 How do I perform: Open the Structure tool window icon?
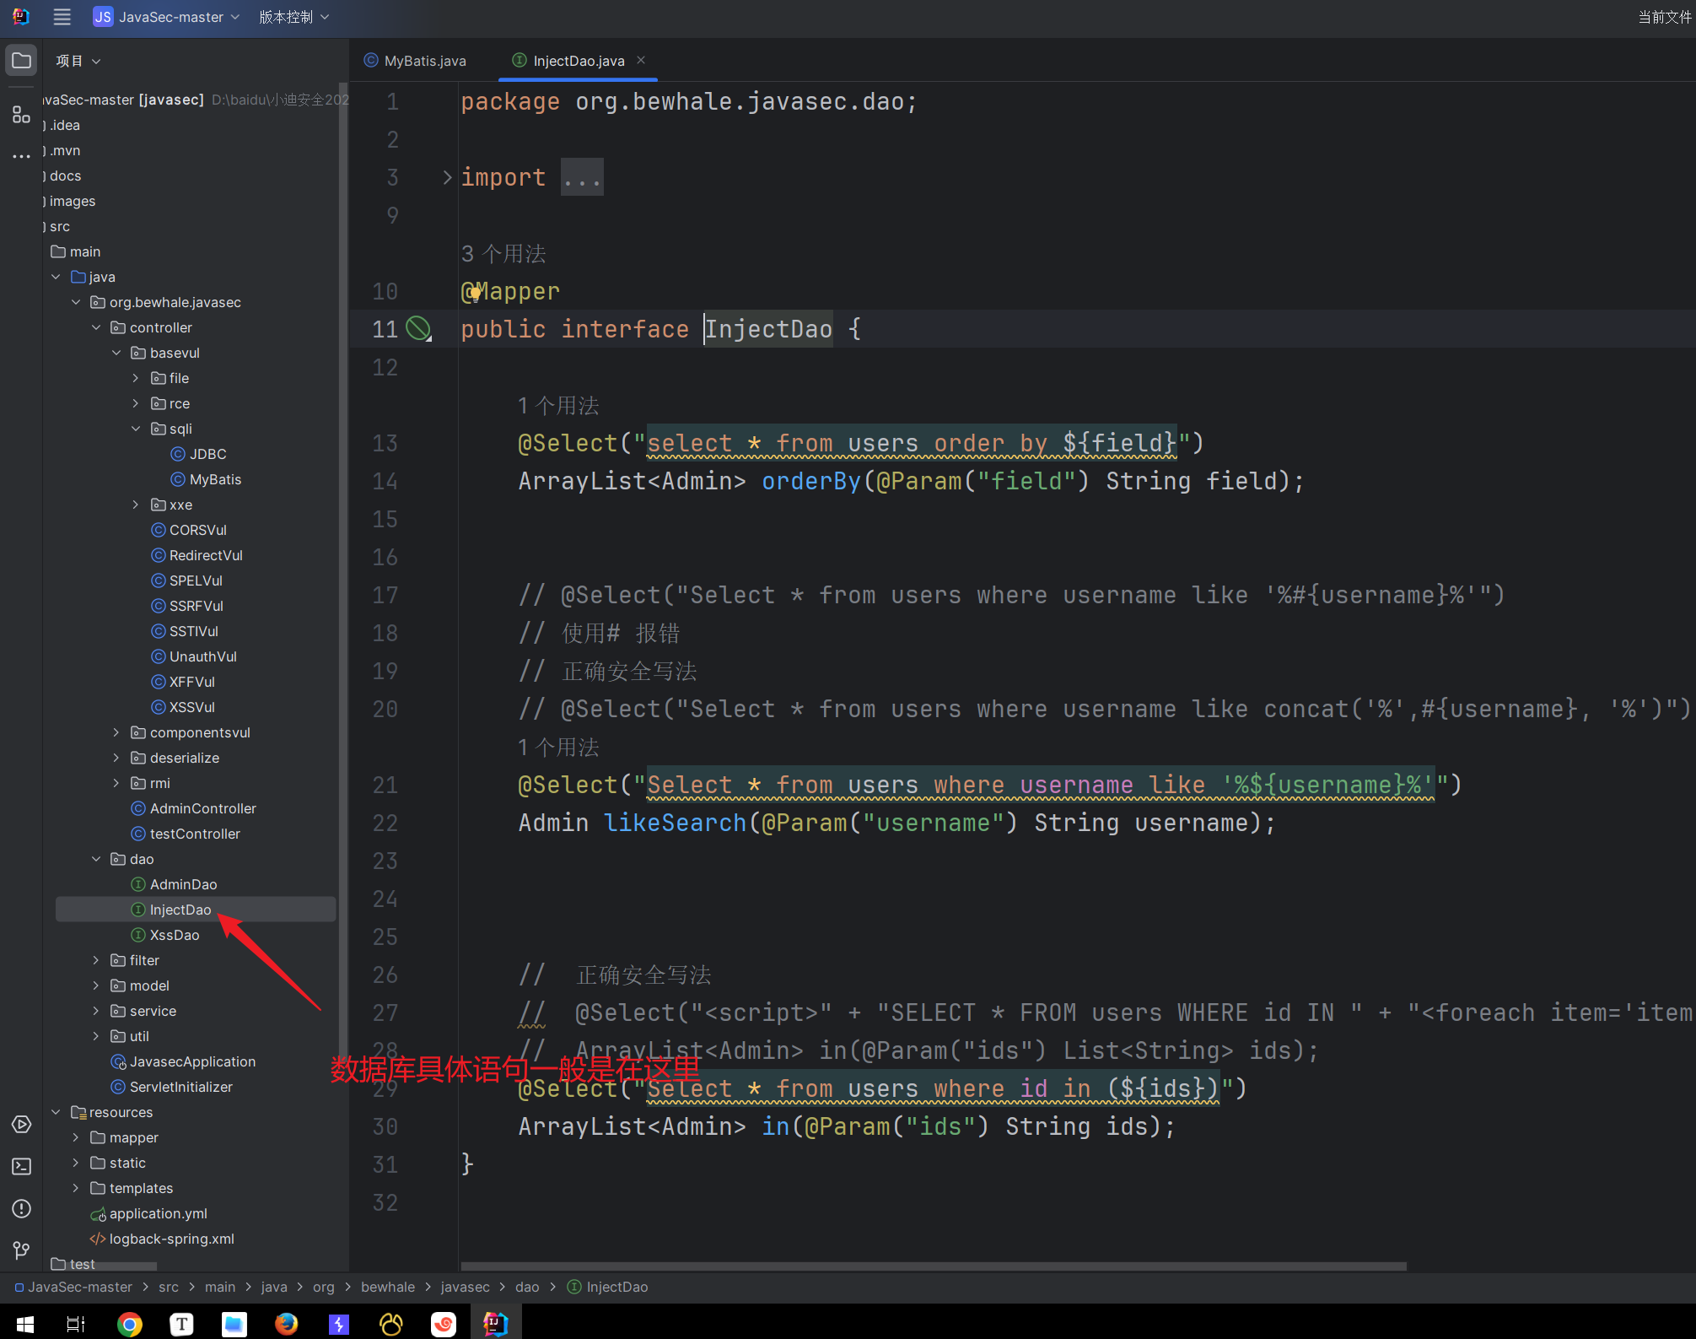[x=21, y=115]
